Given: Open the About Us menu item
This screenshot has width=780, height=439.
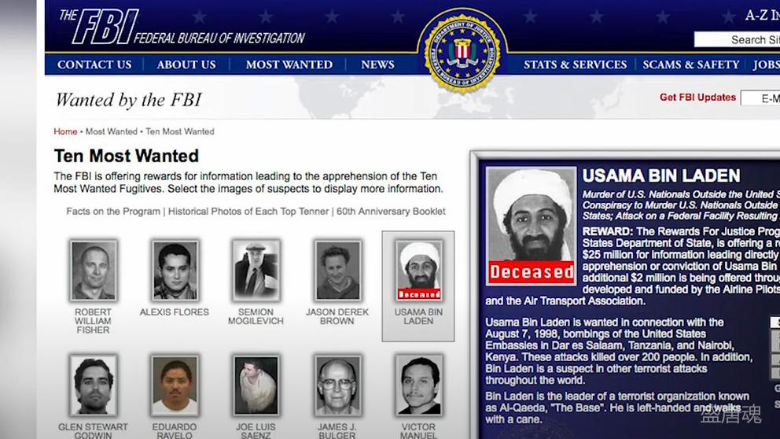Looking at the screenshot, I should point(186,65).
